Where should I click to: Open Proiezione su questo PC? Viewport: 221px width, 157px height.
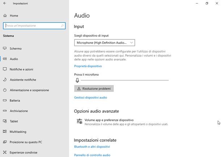click(x=34, y=142)
